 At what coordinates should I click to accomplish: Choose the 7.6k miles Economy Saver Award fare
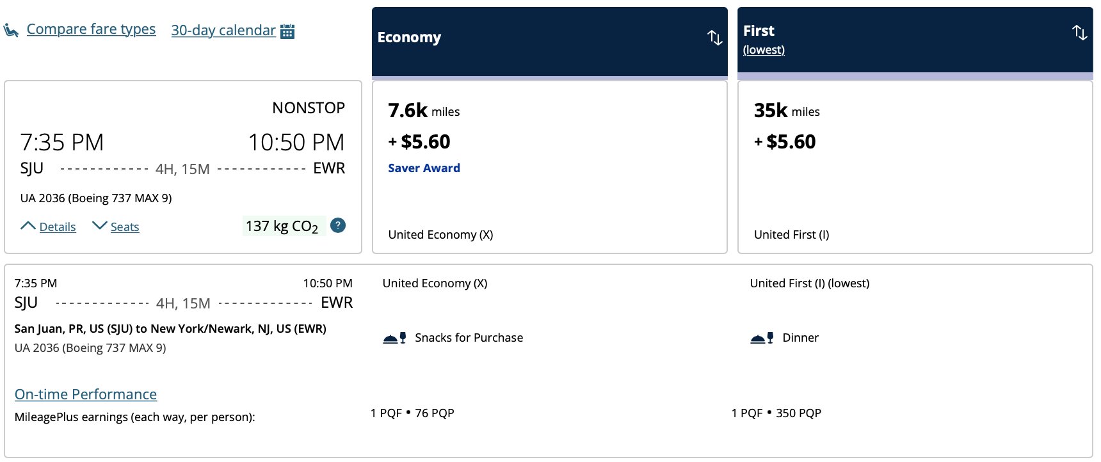tap(550, 167)
